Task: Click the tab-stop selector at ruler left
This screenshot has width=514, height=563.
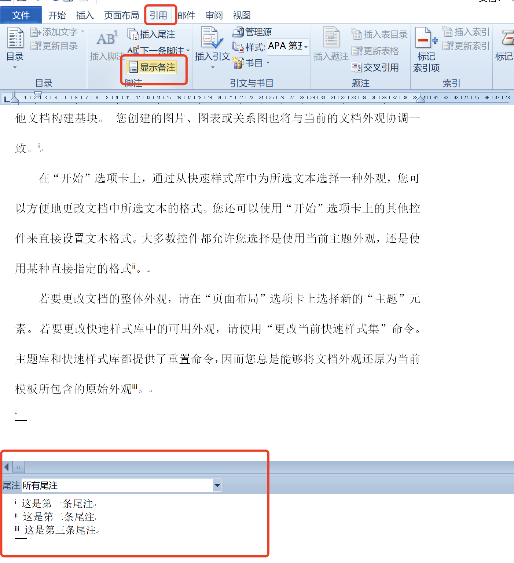Action: [7, 98]
